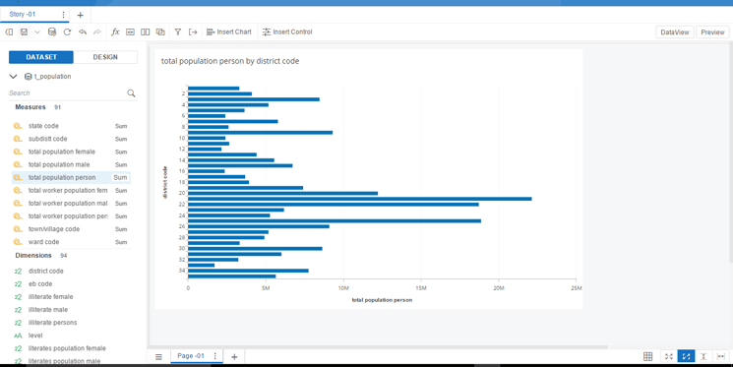Open Sum aggregation for total population person

pos(120,178)
